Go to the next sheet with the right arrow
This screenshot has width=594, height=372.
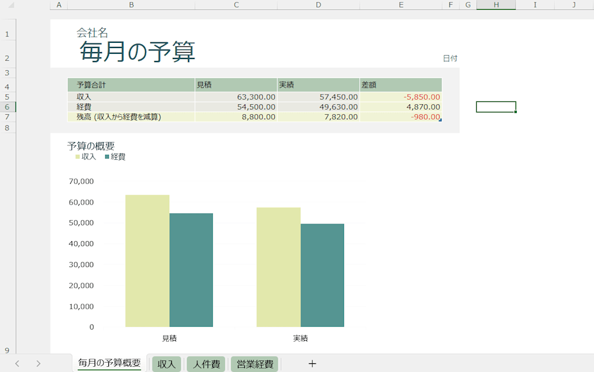point(38,364)
